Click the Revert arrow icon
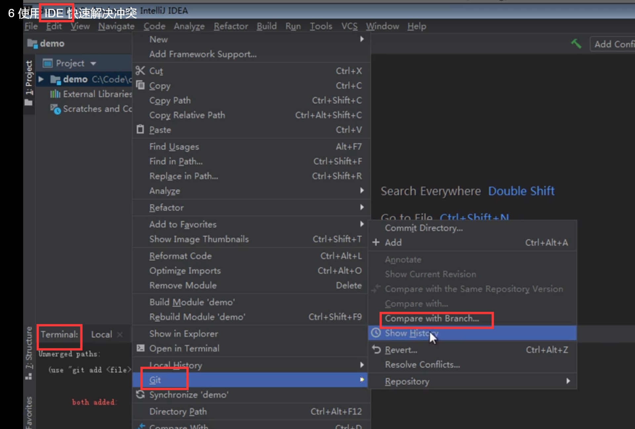Viewport: 635px width, 429px height. click(x=376, y=349)
